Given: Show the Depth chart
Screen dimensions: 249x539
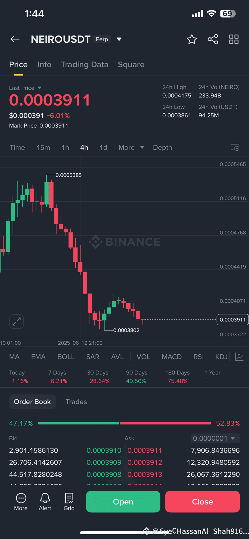Looking at the screenshot, I should click(x=162, y=147).
